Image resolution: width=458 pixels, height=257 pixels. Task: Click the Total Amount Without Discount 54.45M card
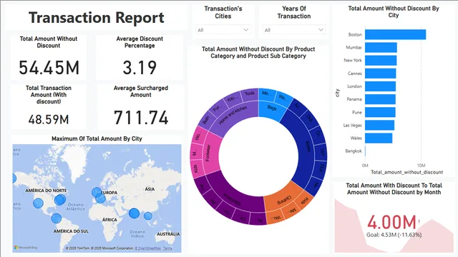pyautogui.click(x=49, y=57)
